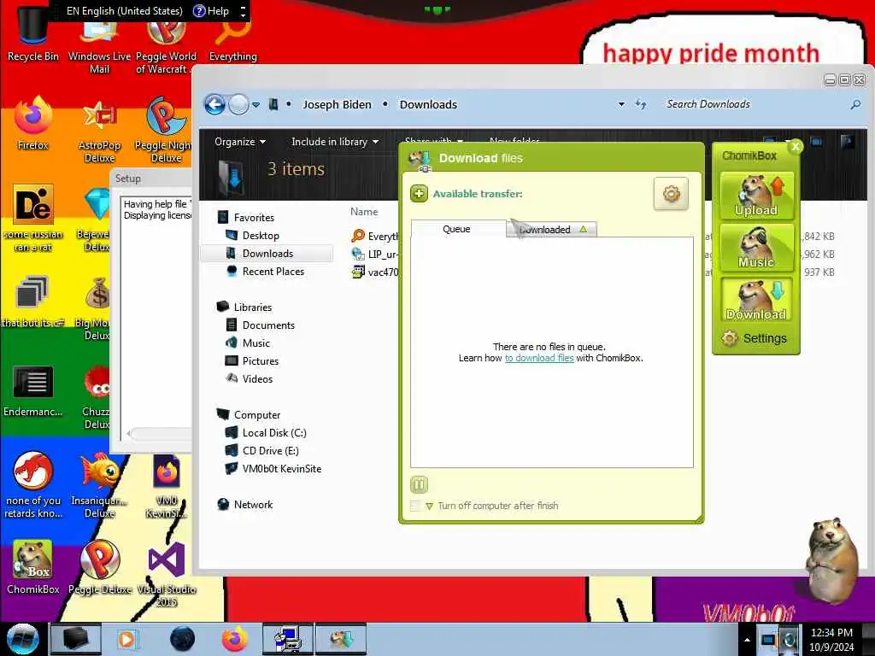Click Help on the language bar
Viewport: 875px width, 656px height.
211,10
